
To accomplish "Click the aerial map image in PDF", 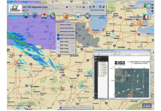I will 132,83.
